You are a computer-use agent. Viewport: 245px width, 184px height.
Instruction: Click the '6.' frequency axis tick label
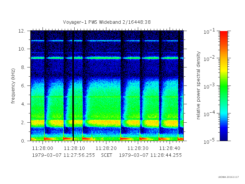[23, 86]
